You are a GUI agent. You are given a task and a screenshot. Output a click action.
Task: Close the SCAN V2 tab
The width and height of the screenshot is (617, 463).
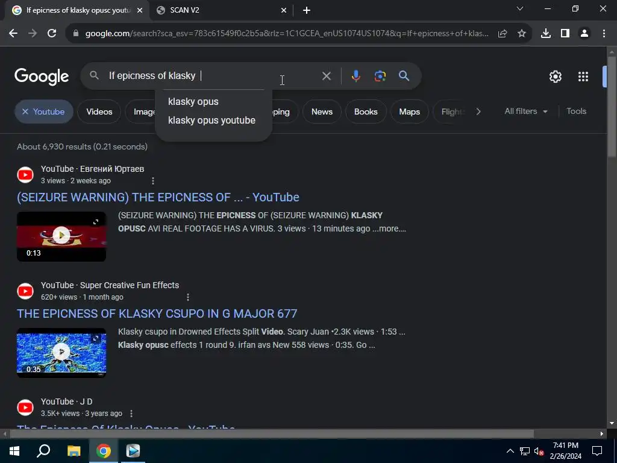(x=283, y=11)
